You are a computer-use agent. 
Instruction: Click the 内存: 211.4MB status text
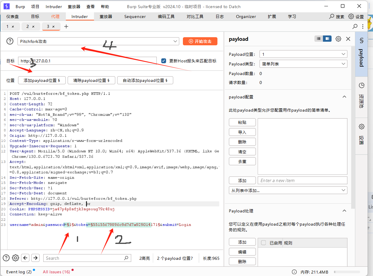click(x=314, y=272)
